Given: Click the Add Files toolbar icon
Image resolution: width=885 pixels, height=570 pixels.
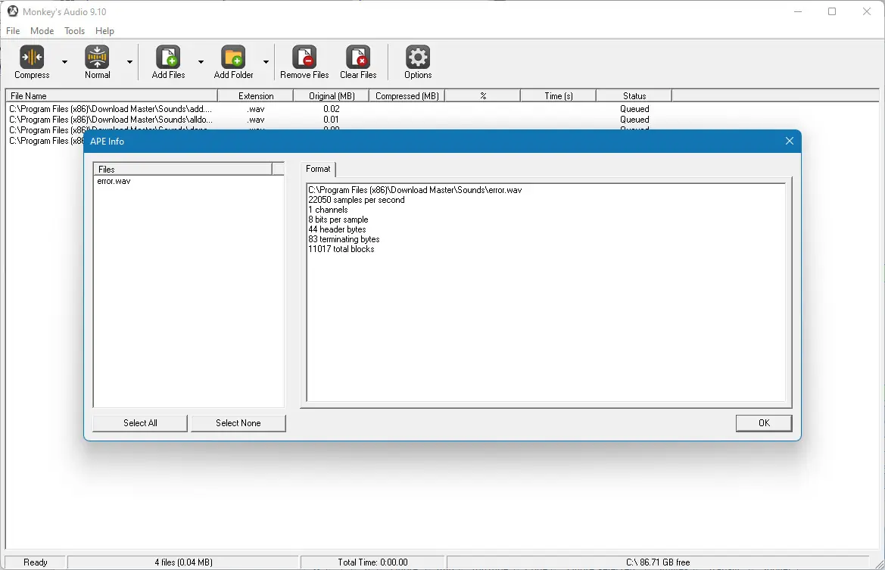Looking at the screenshot, I should point(168,57).
